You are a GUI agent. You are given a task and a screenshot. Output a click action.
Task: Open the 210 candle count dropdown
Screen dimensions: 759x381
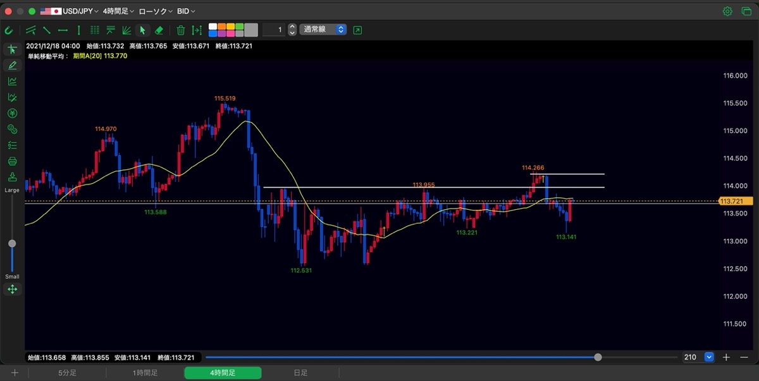pyautogui.click(x=698, y=357)
